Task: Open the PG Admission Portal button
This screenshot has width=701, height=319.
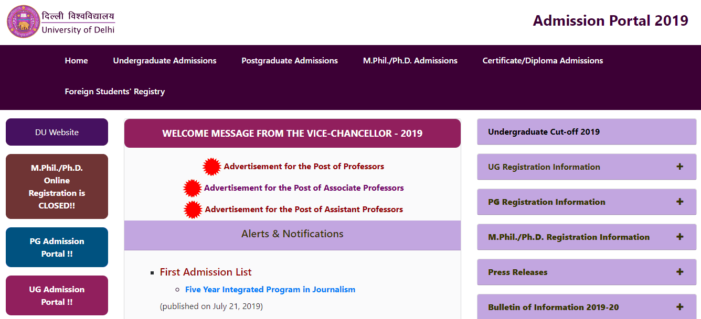Action: pyautogui.click(x=57, y=247)
